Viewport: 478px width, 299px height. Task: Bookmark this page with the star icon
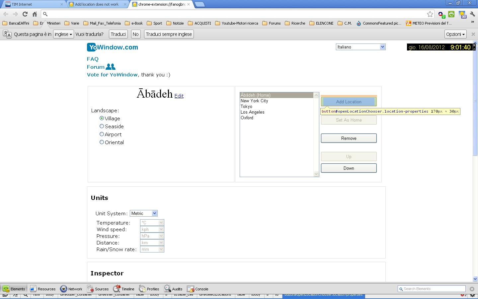point(430,14)
